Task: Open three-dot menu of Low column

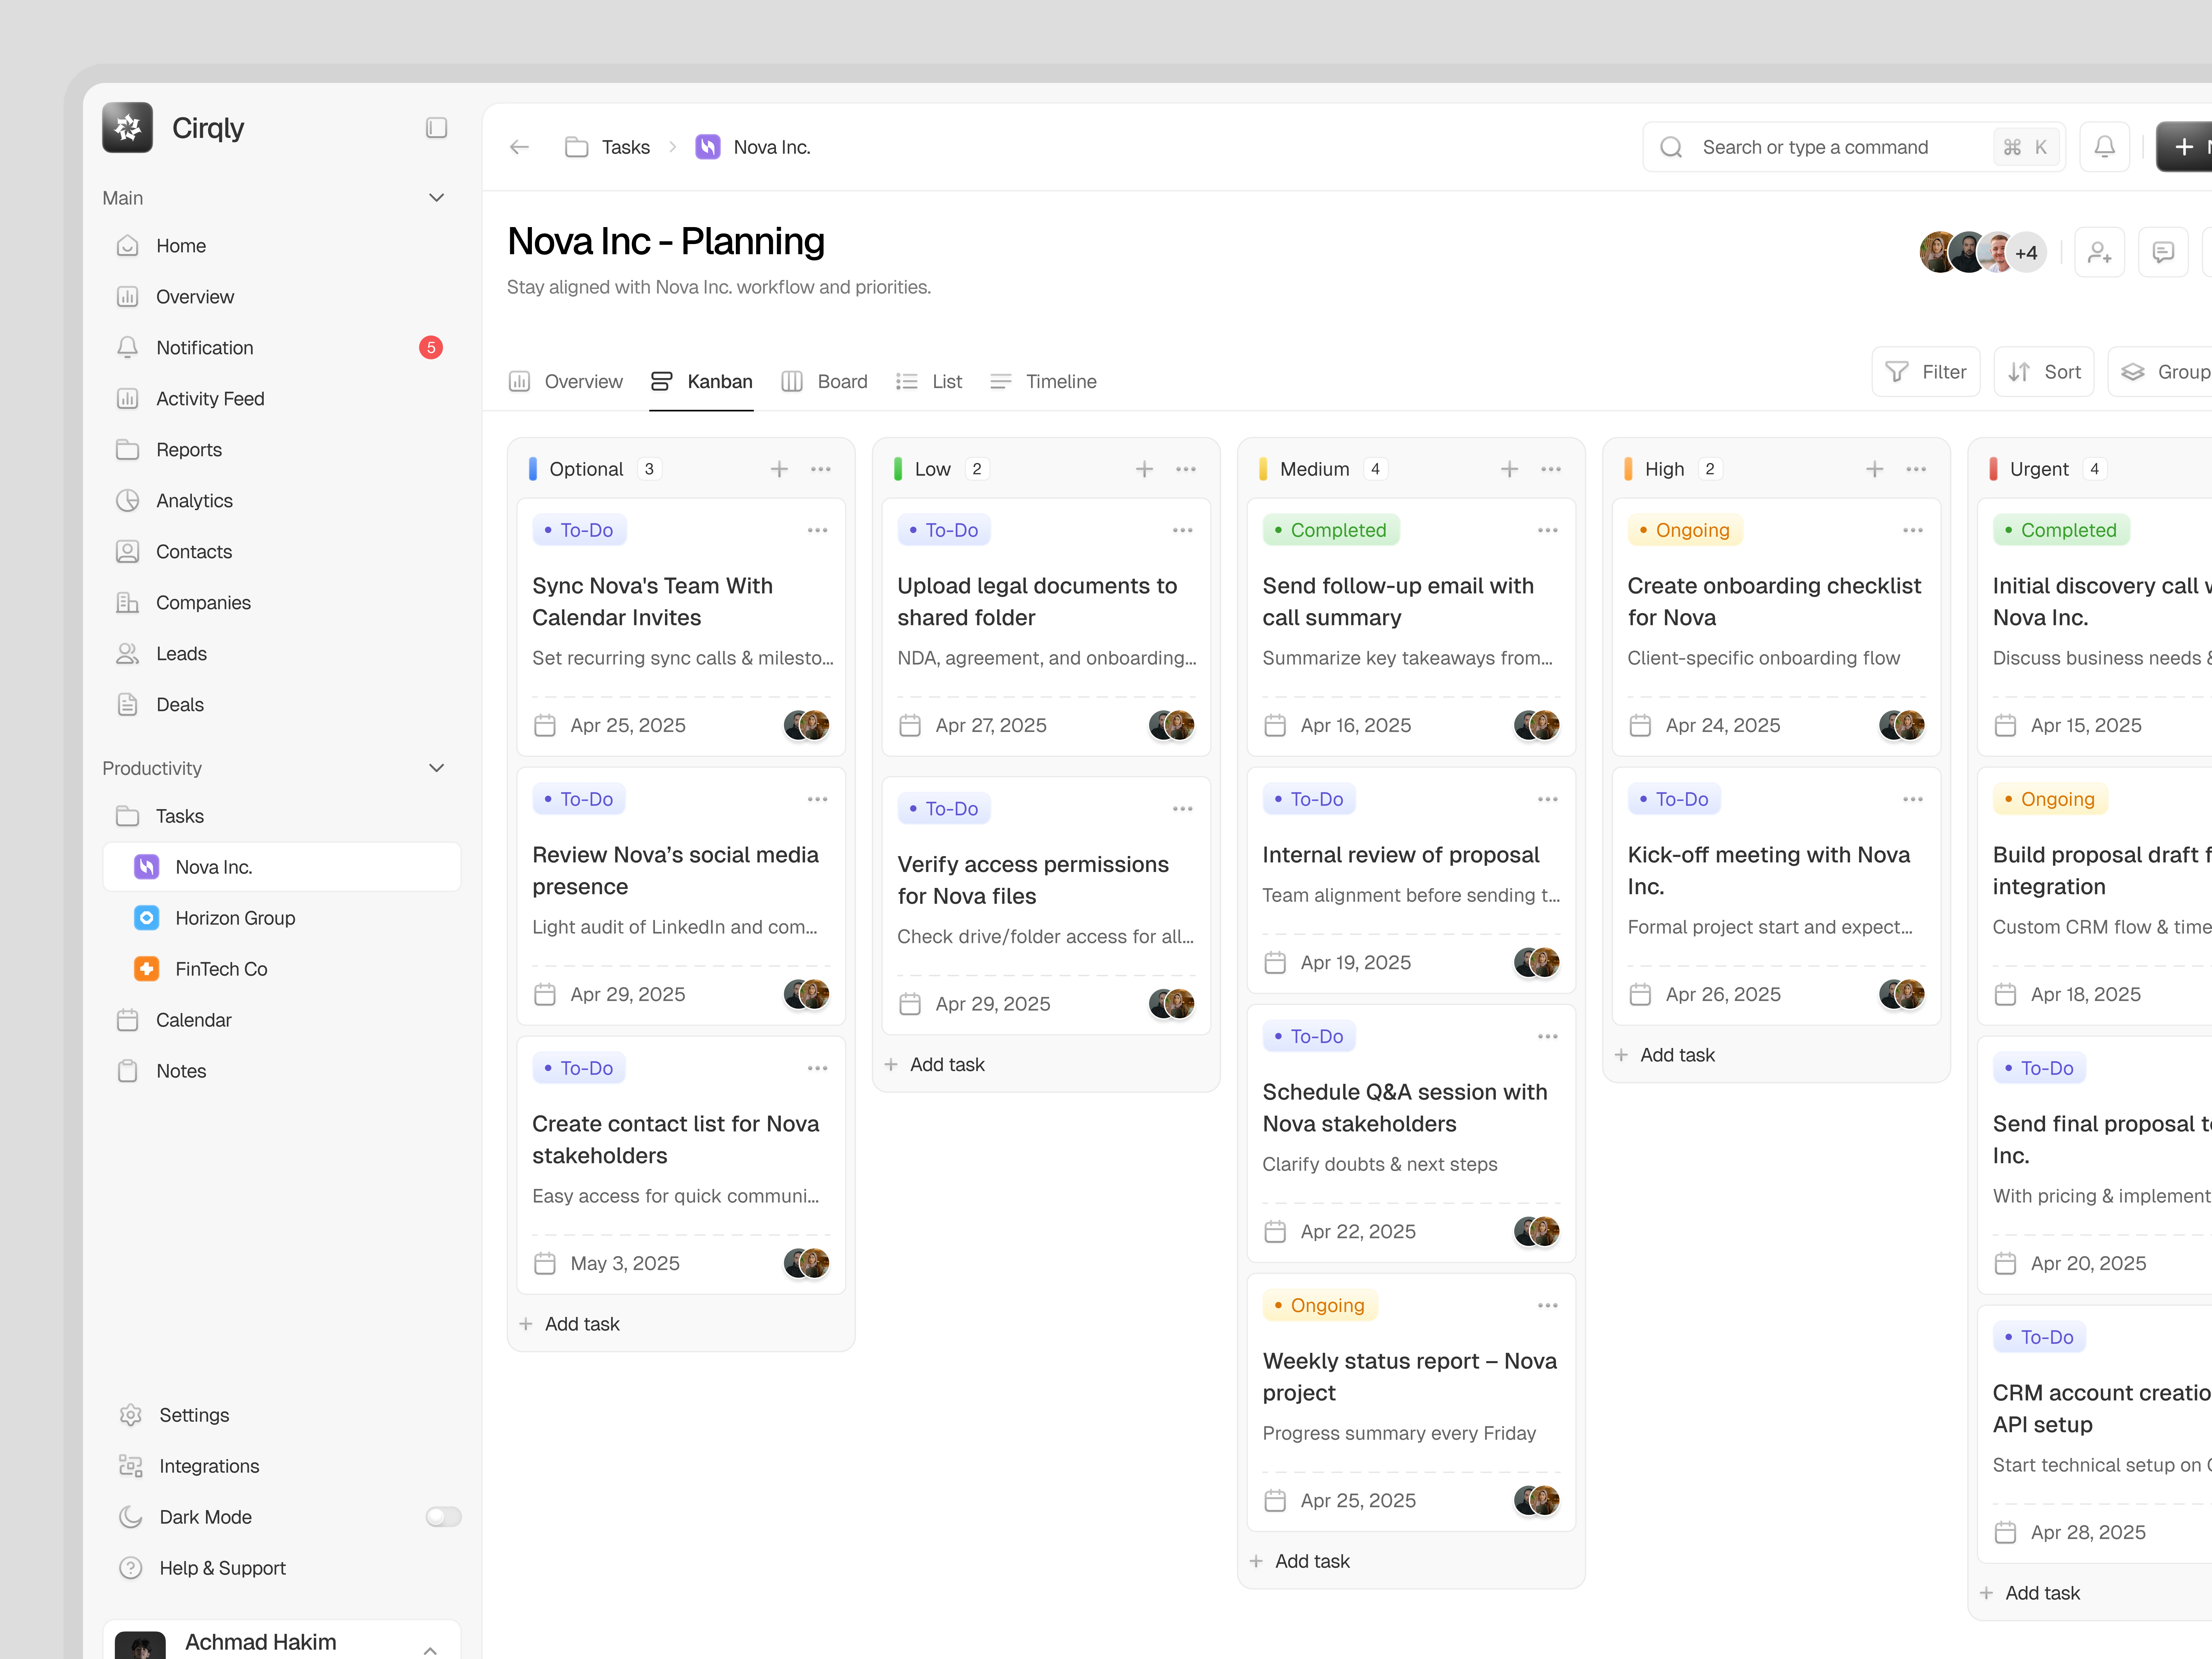Action: click(1186, 469)
